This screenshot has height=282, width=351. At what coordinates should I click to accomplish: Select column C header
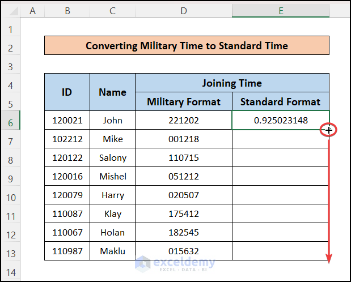point(112,11)
